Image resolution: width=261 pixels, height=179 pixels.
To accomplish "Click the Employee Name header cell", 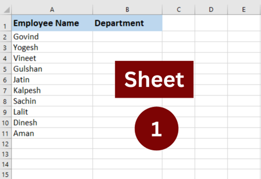I will pyautogui.click(x=52, y=23).
